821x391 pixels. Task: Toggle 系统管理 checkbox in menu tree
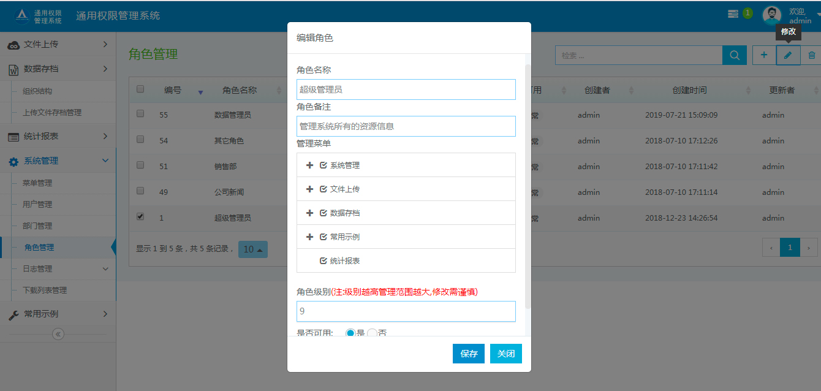pos(323,165)
